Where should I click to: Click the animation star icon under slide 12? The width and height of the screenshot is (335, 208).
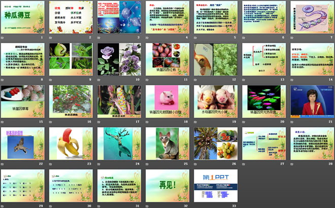195,80
